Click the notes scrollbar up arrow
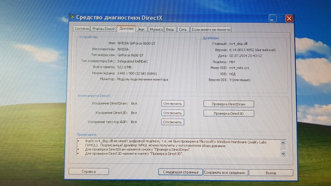Image resolution: width=331 pixels, height=186 pixels. pyautogui.click(x=283, y=143)
